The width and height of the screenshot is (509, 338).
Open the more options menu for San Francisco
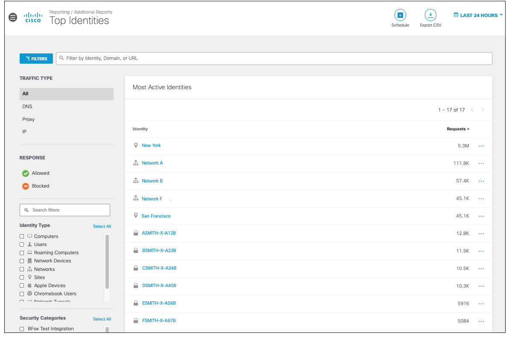[x=481, y=216]
